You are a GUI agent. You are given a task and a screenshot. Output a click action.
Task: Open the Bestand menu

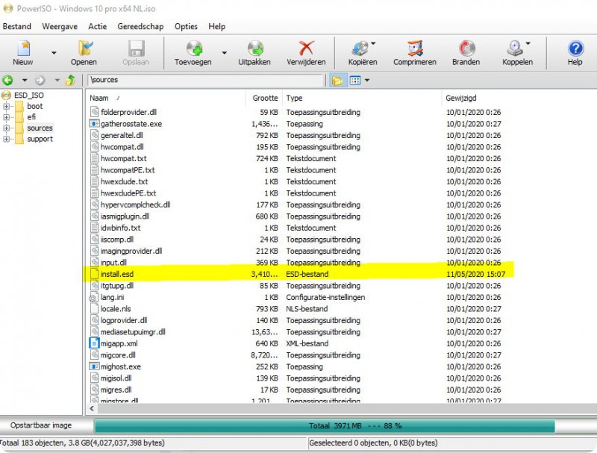pyautogui.click(x=16, y=26)
